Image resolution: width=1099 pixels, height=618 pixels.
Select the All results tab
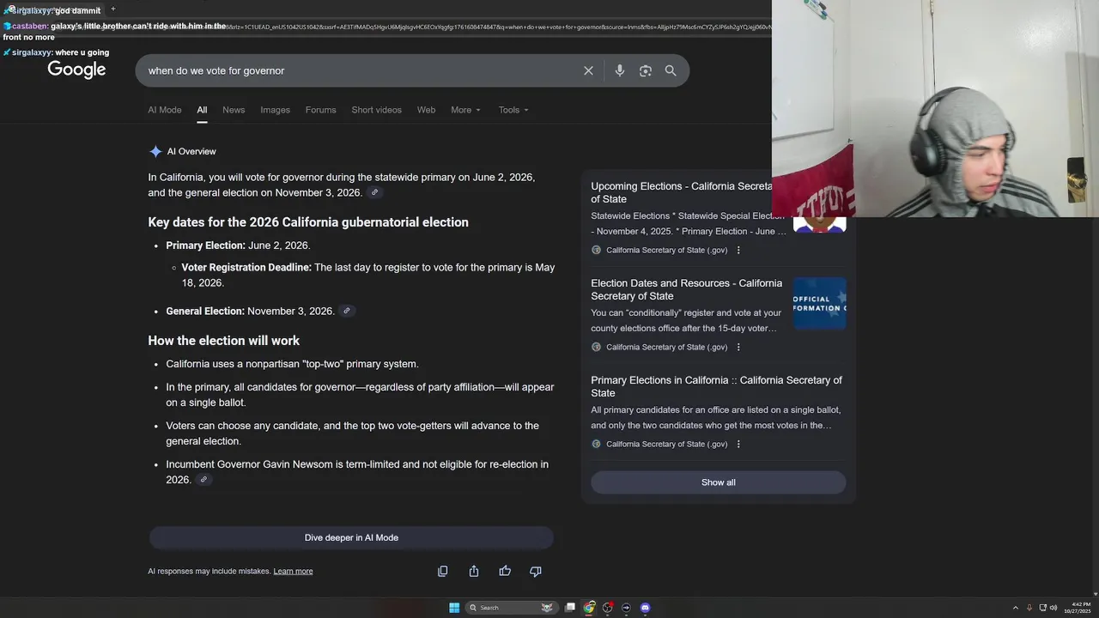click(202, 110)
